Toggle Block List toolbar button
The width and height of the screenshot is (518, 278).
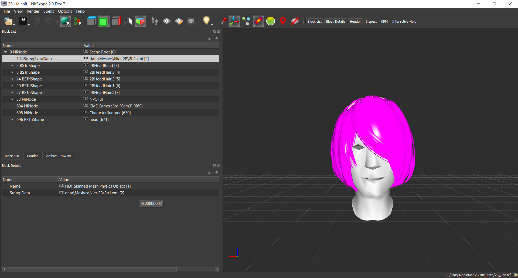[x=315, y=21]
